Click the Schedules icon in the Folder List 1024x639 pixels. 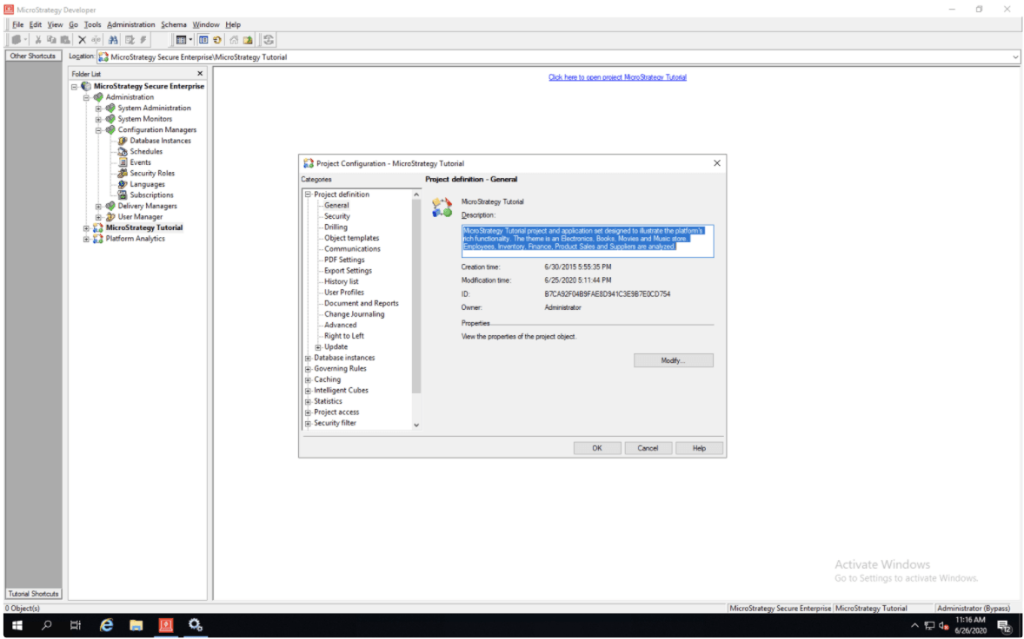[x=123, y=152]
